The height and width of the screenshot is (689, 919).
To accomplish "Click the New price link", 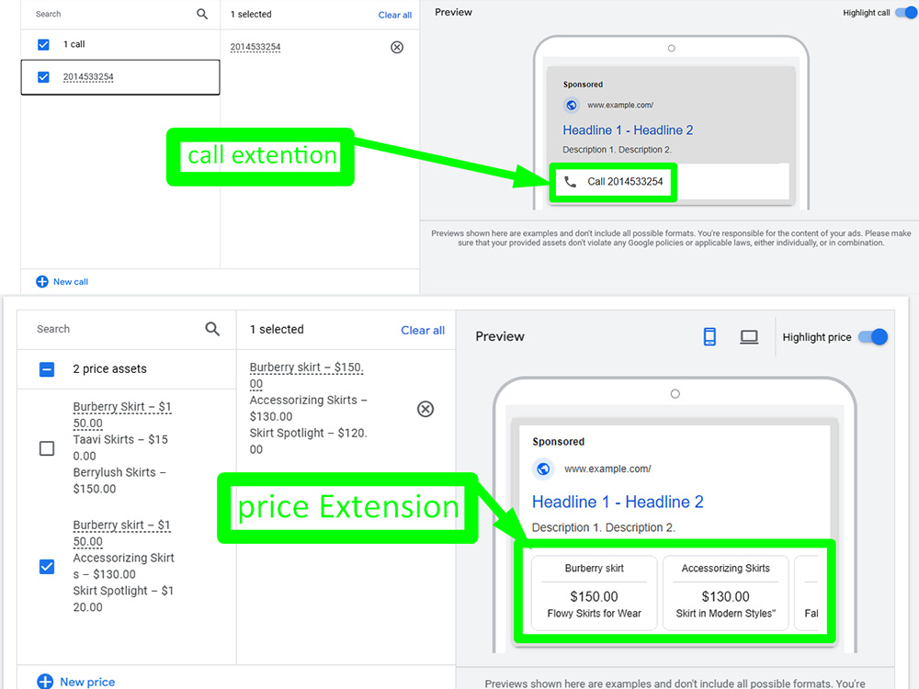I will 87,682.
